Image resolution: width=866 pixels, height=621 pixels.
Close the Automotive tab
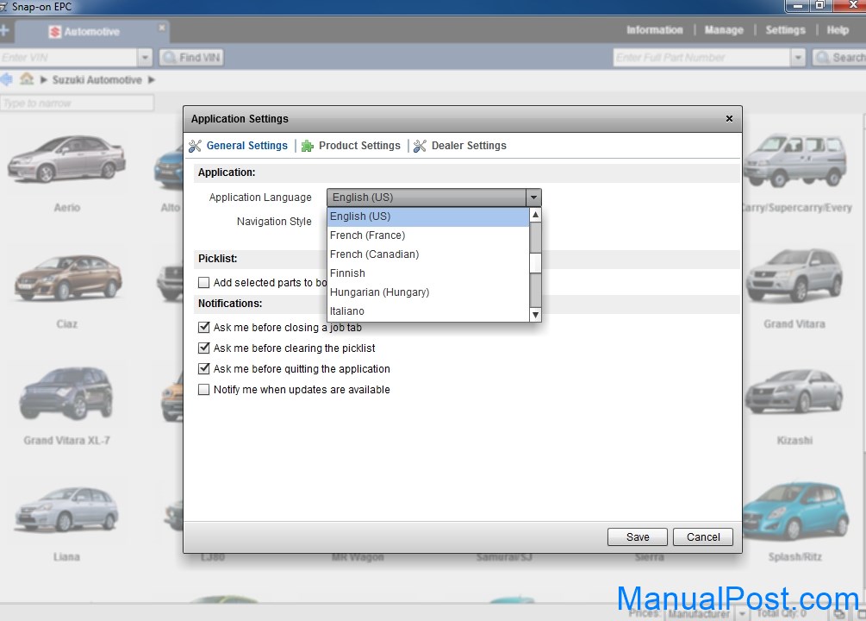[x=162, y=27]
